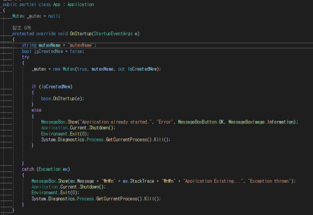Select the 'StartupEventArgs' parameter type

113,34
